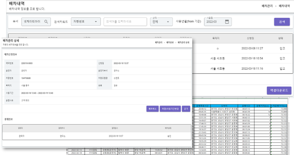Image resolution: width=294 pixels, height=155 pixels.
Task: Click the 2022-02-13 date cell in Excel
Action: tap(77, 150)
